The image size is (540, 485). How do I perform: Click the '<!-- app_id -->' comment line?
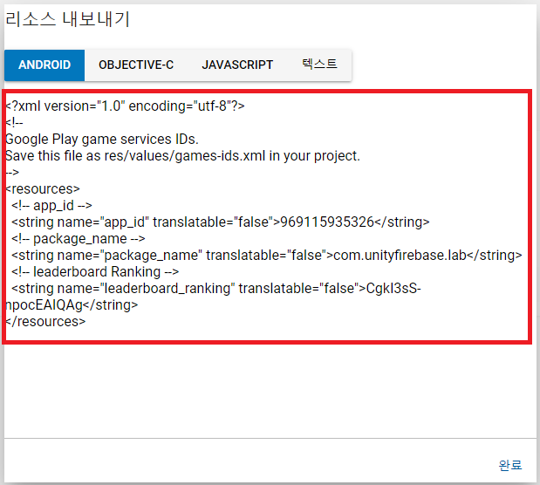point(51,206)
